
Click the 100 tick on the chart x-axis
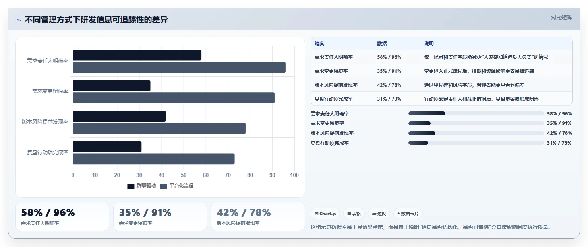pyautogui.click(x=294, y=175)
